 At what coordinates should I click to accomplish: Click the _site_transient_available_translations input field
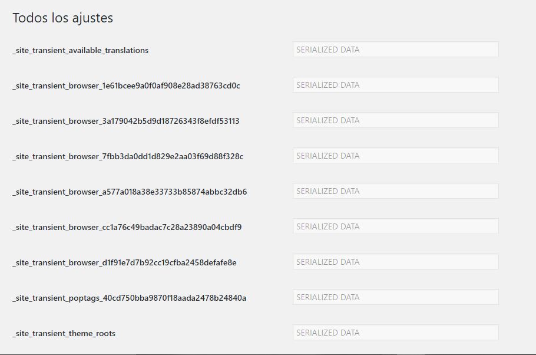click(395, 50)
